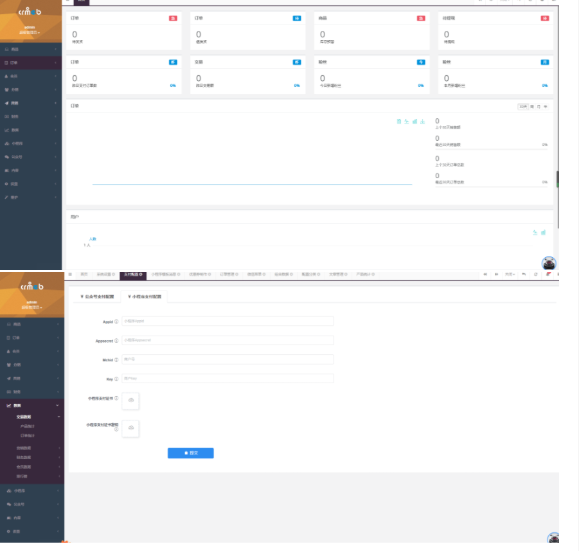Collapse expanded 数据 menu in payment config sidebar
The width and height of the screenshot is (579, 551).
coord(32,406)
